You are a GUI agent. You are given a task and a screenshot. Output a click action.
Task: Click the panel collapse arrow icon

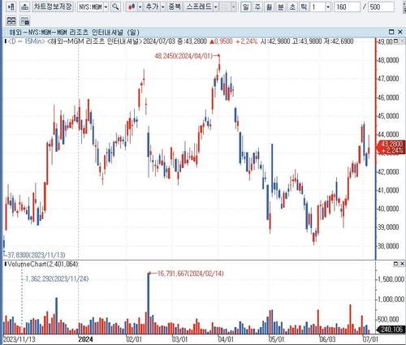pos(11,6)
